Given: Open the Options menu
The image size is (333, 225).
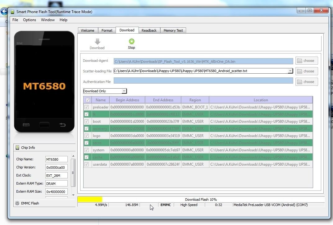Looking at the screenshot, I should (30, 20).
